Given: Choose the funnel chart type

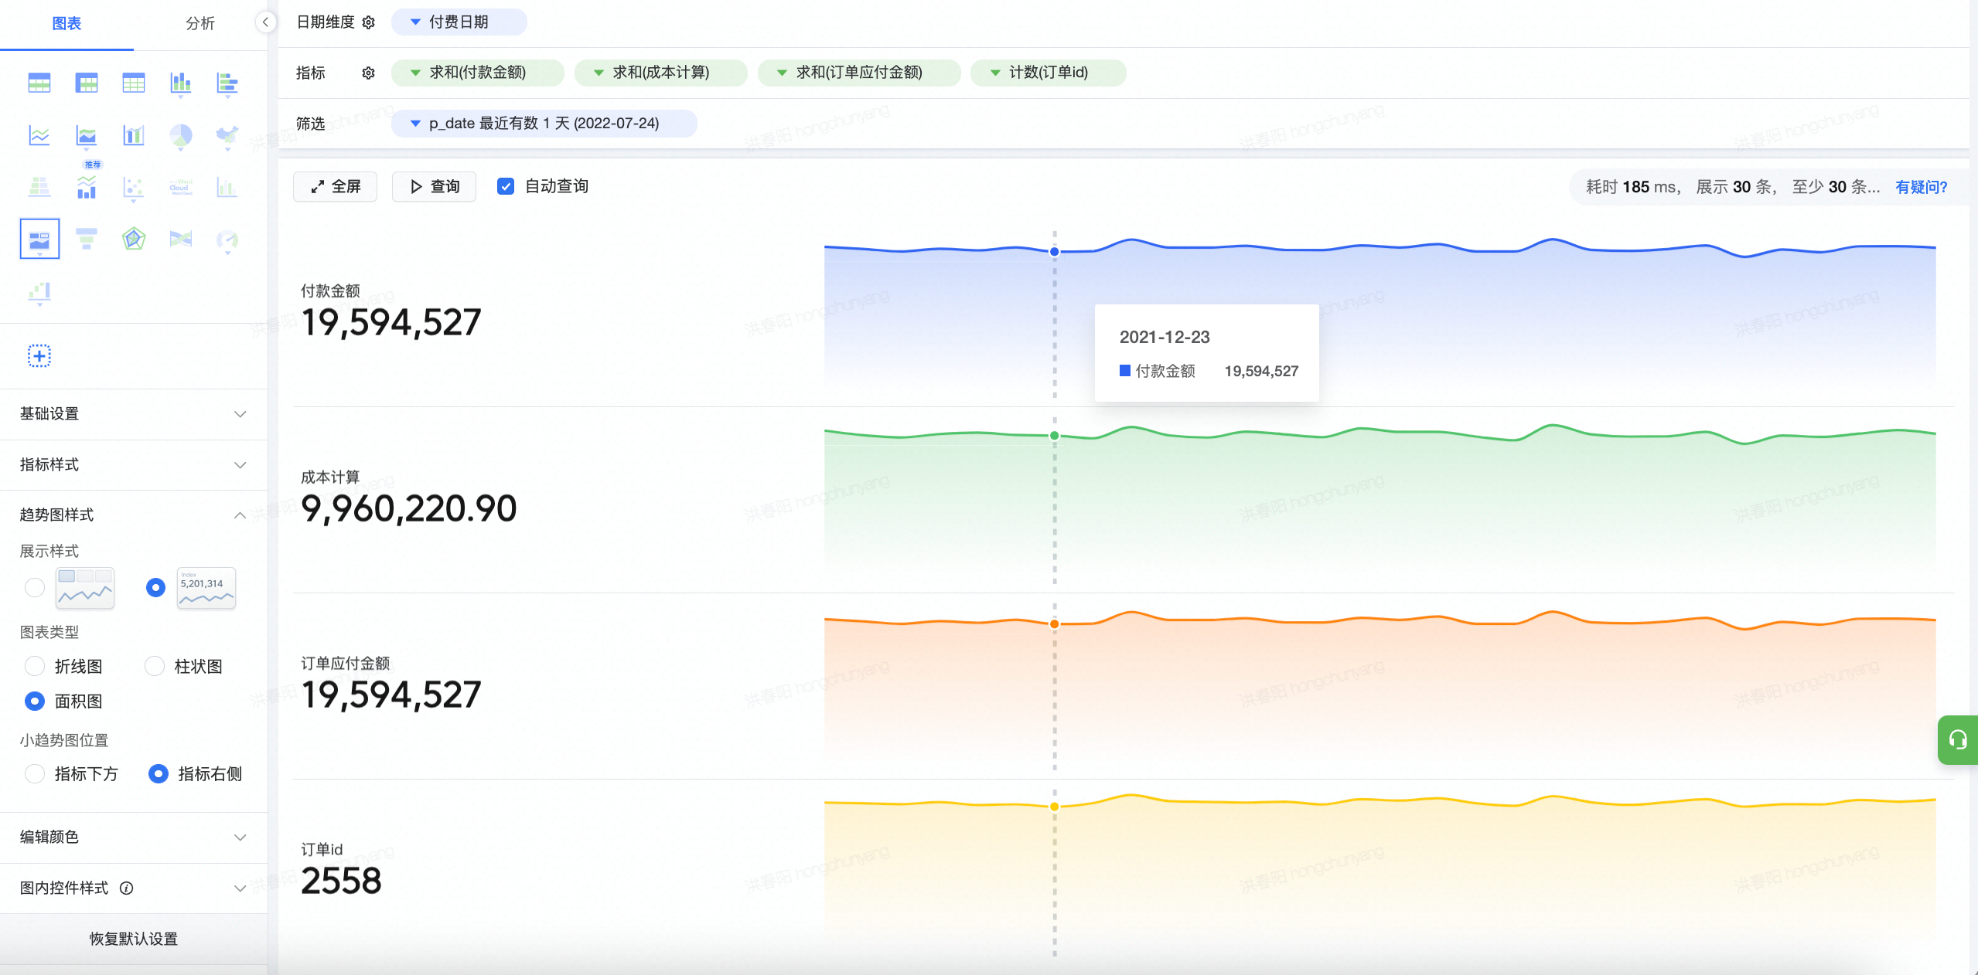Looking at the screenshot, I should (x=87, y=239).
